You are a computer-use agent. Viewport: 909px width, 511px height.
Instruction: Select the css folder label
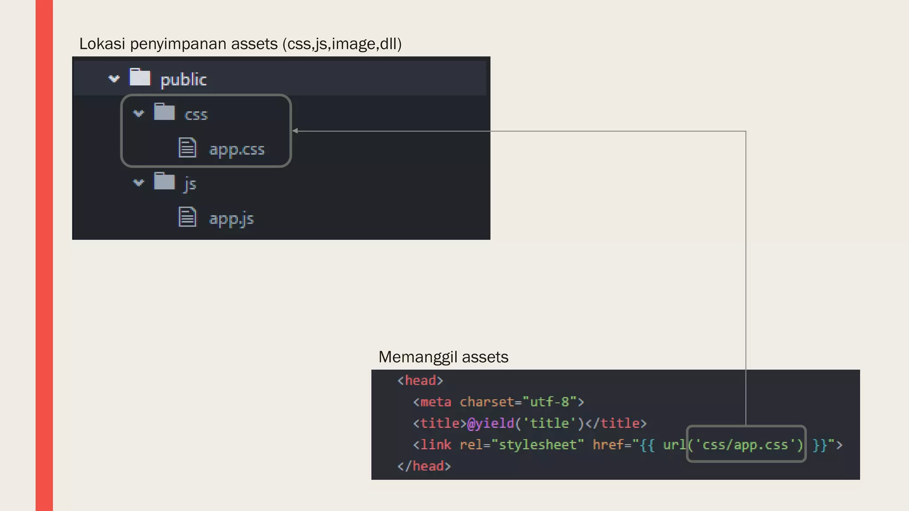(196, 115)
